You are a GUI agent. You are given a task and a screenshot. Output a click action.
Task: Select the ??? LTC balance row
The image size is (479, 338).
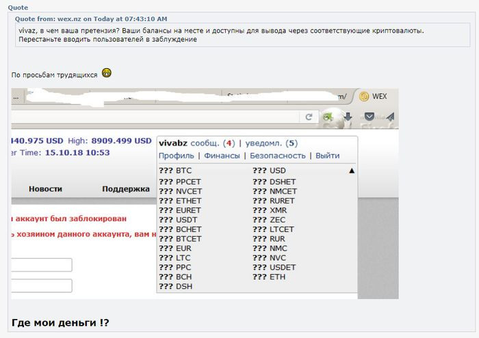click(x=174, y=258)
